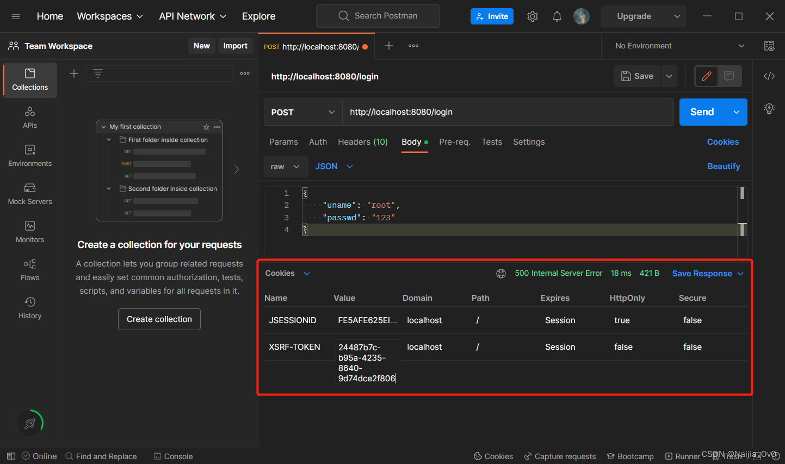The width and height of the screenshot is (785, 464).
Task: Open Monitors in the sidebar
Action: pos(30,232)
